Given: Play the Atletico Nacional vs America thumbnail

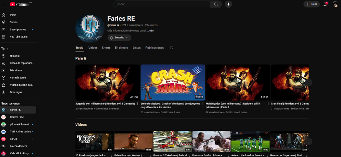Looking at the screenshot, I should click(x=250, y=142).
